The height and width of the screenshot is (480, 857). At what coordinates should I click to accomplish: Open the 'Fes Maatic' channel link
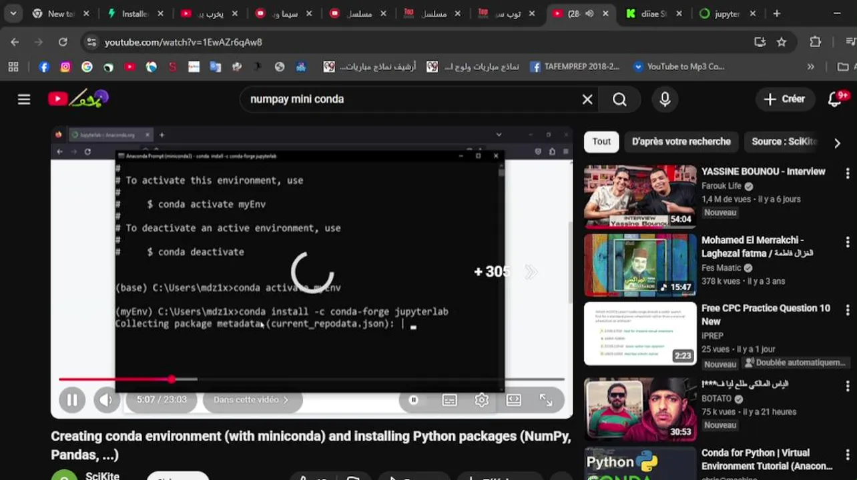click(722, 268)
